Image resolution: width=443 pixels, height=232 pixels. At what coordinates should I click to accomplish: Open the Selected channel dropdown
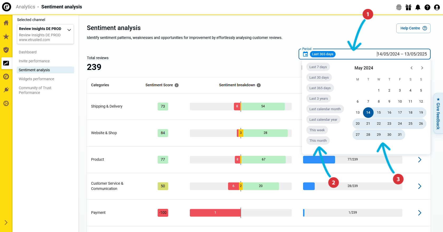coord(45,34)
